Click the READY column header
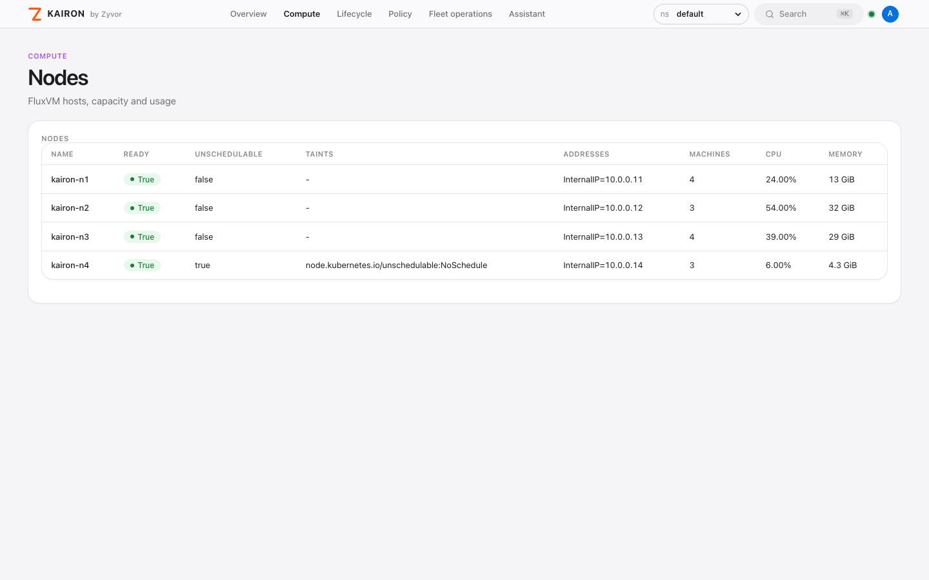 pyautogui.click(x=136, y=154)
